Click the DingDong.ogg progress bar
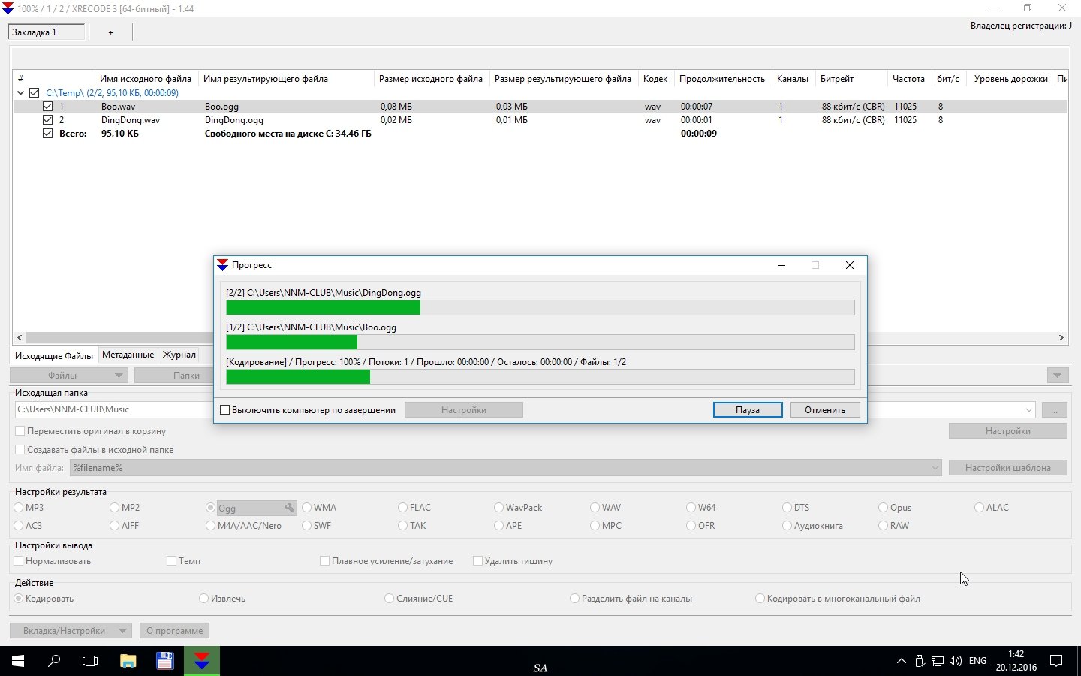Screen dimensions: 1081x676 [540, 307]
